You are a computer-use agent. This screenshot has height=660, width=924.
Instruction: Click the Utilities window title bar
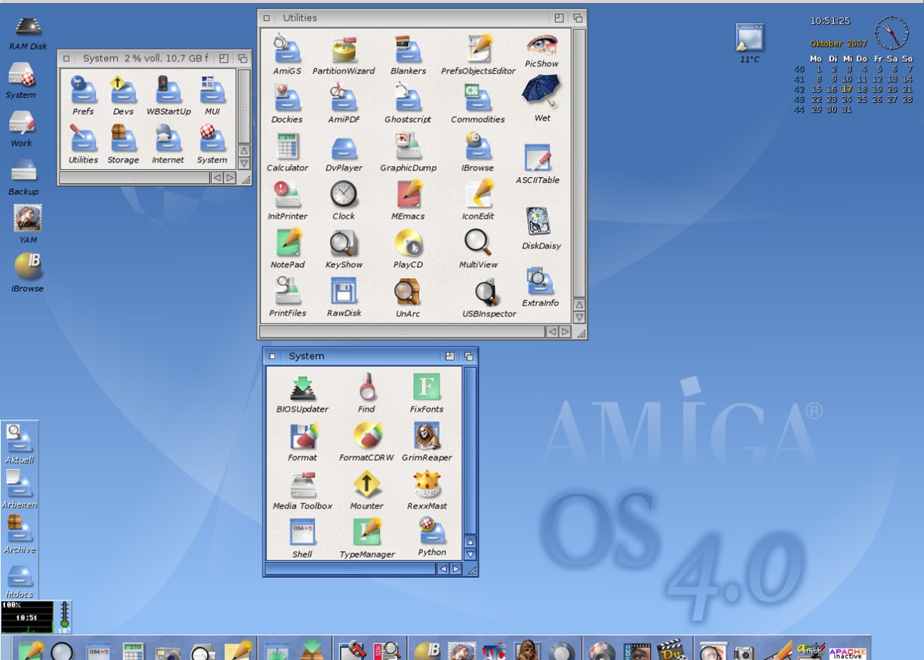point(404,17)
